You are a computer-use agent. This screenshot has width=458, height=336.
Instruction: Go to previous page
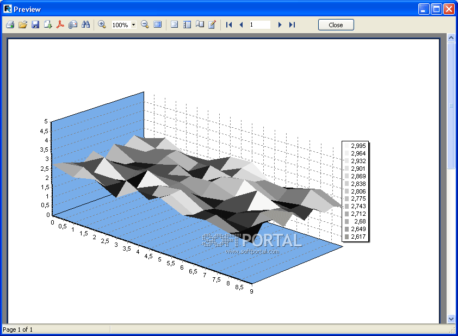click(242, 25)
